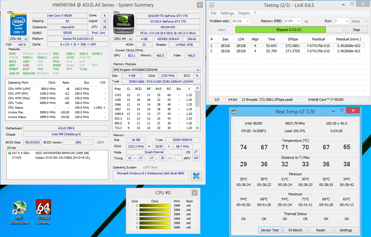This screenshot has height=237, width=371.
Task: Click the BIOS date 05/15/2015 field
Action: (33, 142)
